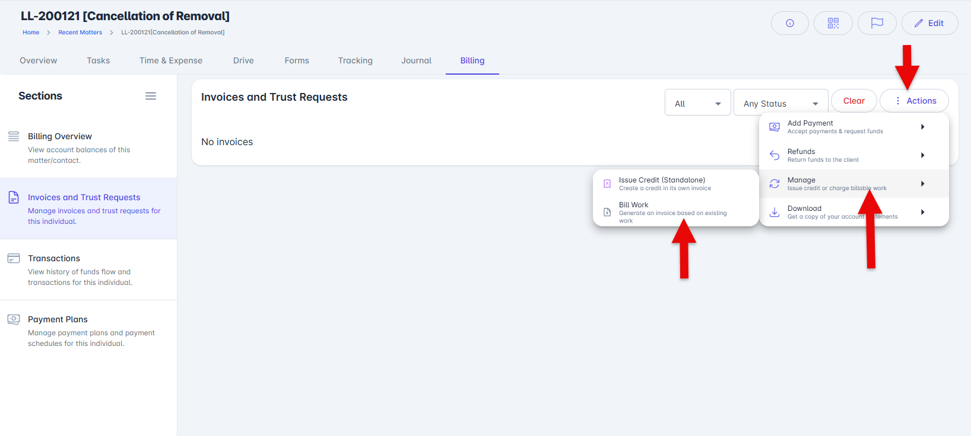The height and width of the screenshot is (436, 971).
Task: Collapse the Sections hamburger menu
Action: [x=151, y=96]
